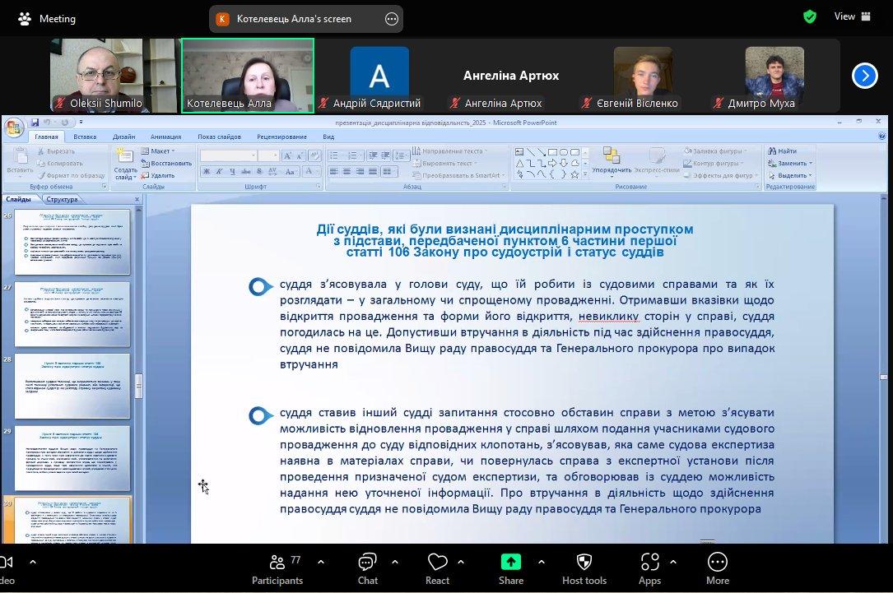Open the Показ слайдов ribbon tab
Viewport: 893px width, 593px height.
(219, 137)
